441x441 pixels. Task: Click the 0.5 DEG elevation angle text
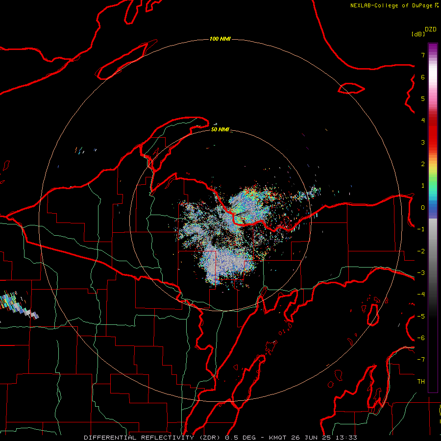[x=241, y=438]
